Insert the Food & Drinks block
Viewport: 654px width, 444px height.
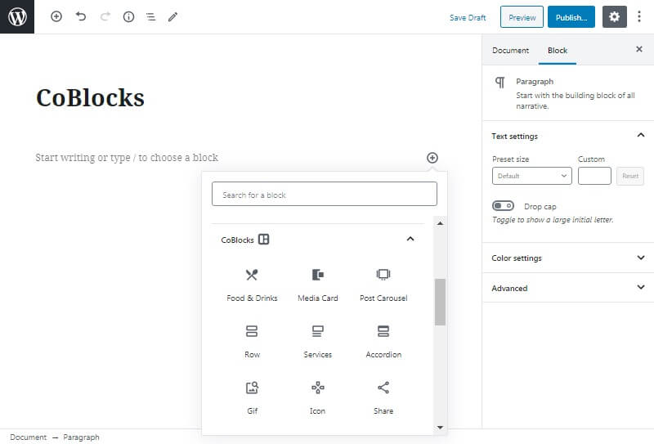[252, 285]
